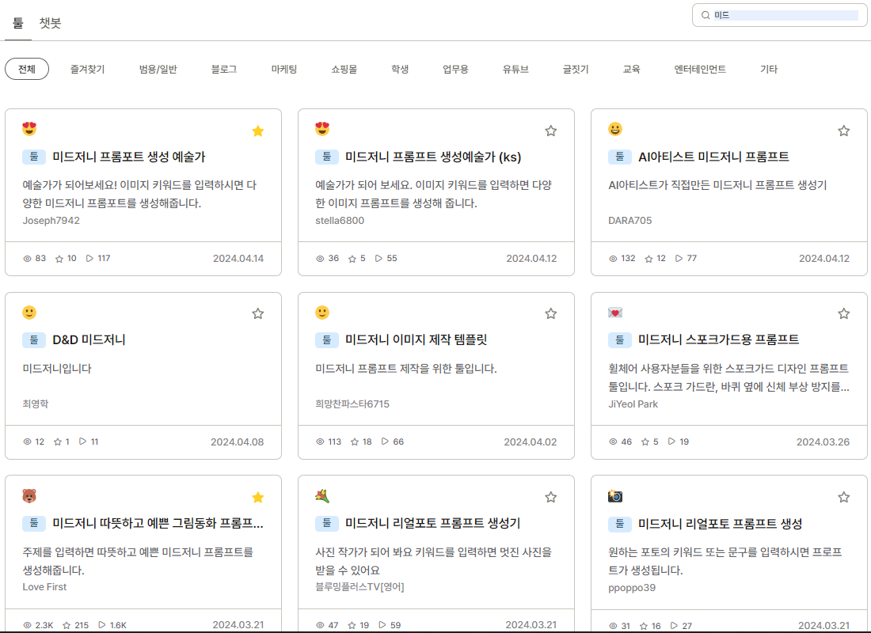Click author name 최영학
Viewport: 871px width, 633px height.
36,404
